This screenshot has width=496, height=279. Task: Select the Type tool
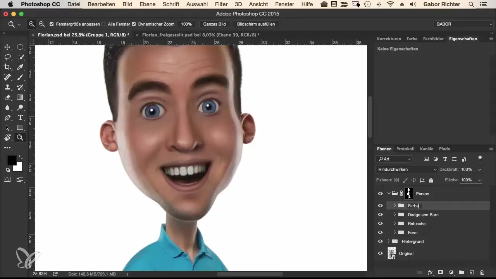pos(20,117)
